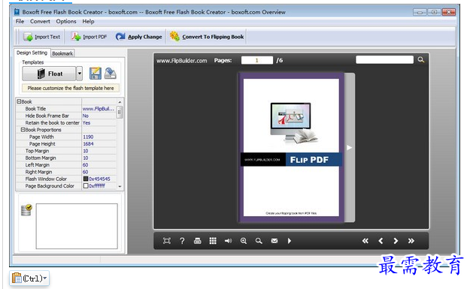Click the help question mark icon
Screen dimensions: 470x289
click(x=182, y=241)
